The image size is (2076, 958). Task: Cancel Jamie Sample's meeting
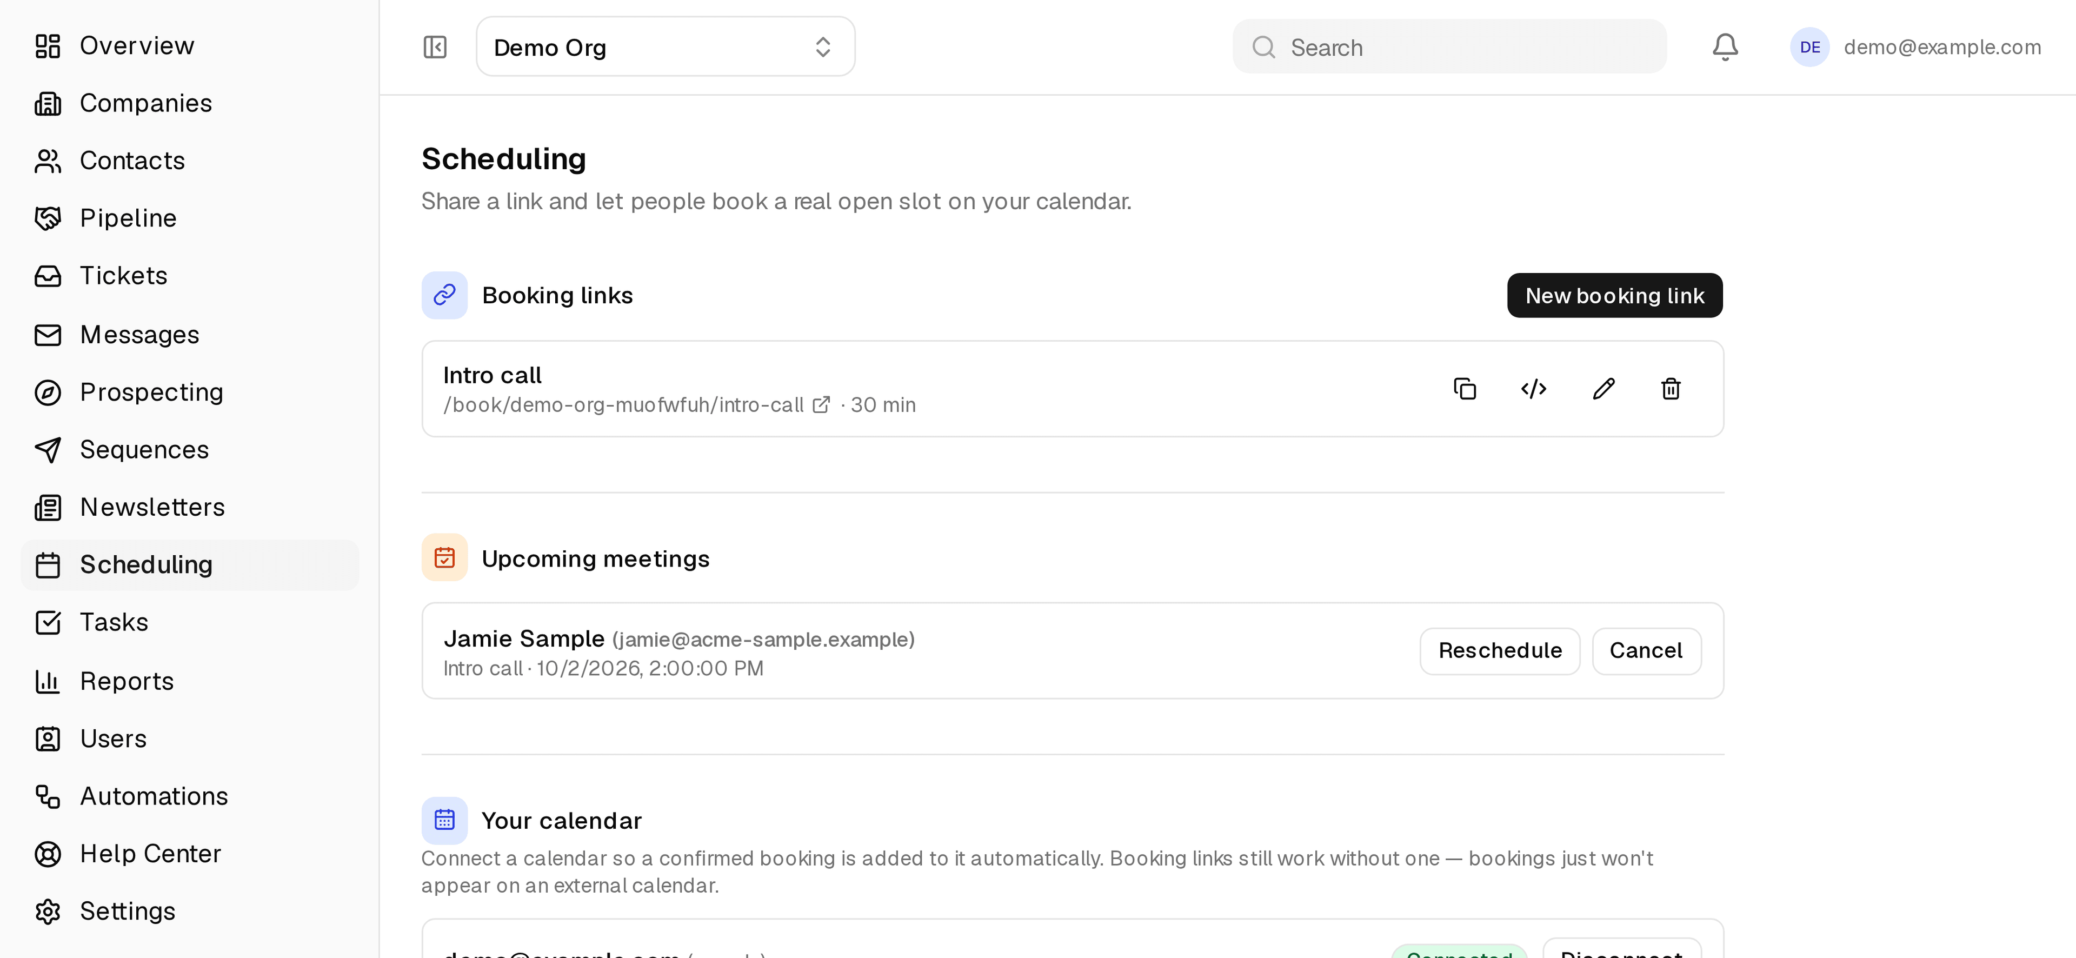(x=1646, y=650)
